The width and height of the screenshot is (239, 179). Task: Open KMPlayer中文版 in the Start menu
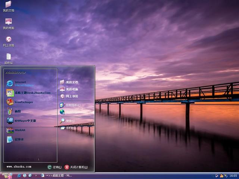(25, 120)
